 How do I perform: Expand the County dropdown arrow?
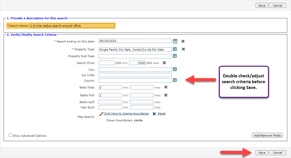pos(175,80)
